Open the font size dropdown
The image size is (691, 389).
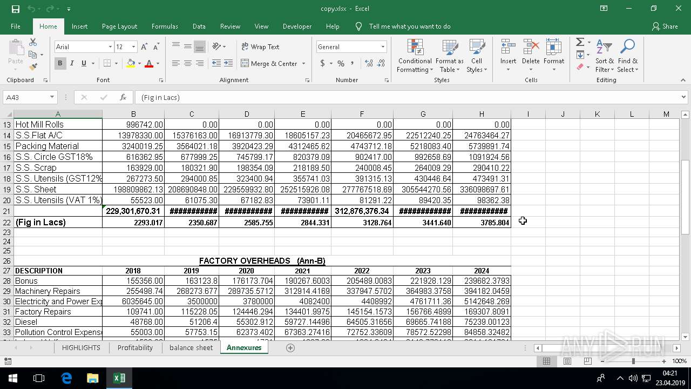pyautogui.click(x=133, y=47)
